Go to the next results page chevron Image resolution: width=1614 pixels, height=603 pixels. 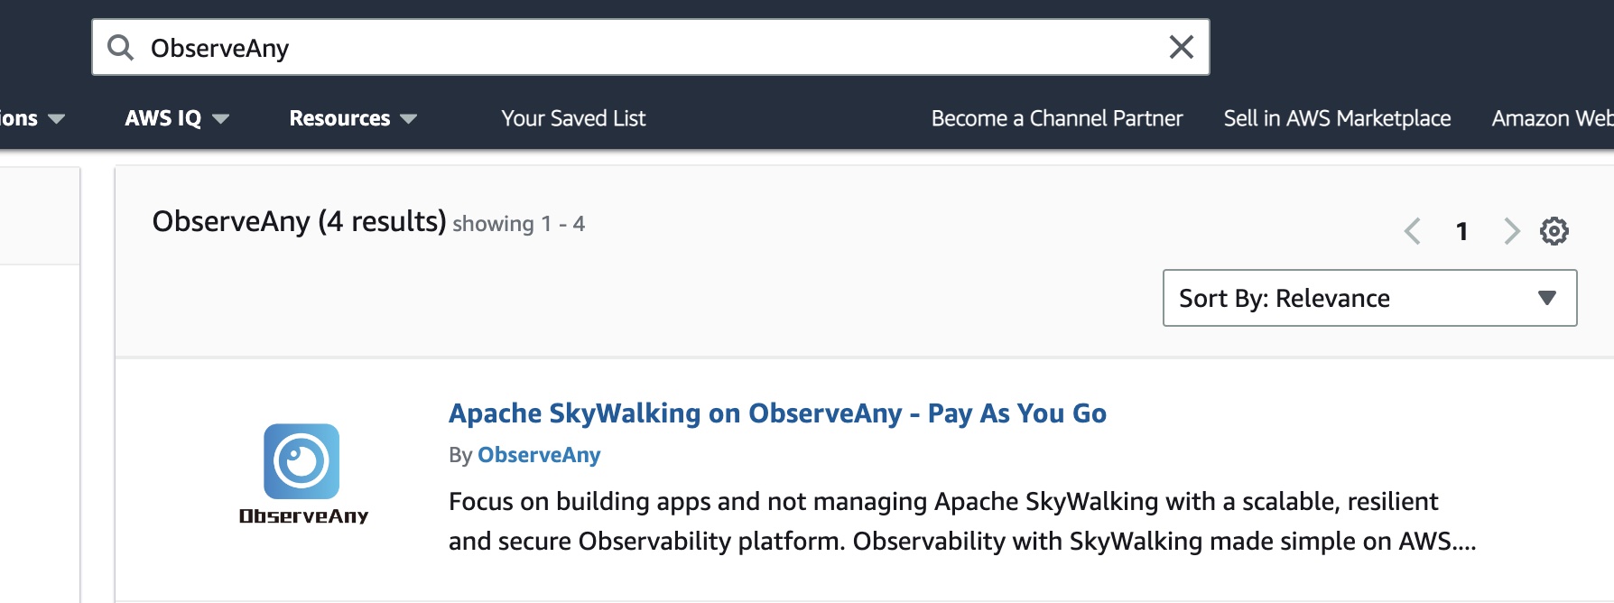[1510, 231]
